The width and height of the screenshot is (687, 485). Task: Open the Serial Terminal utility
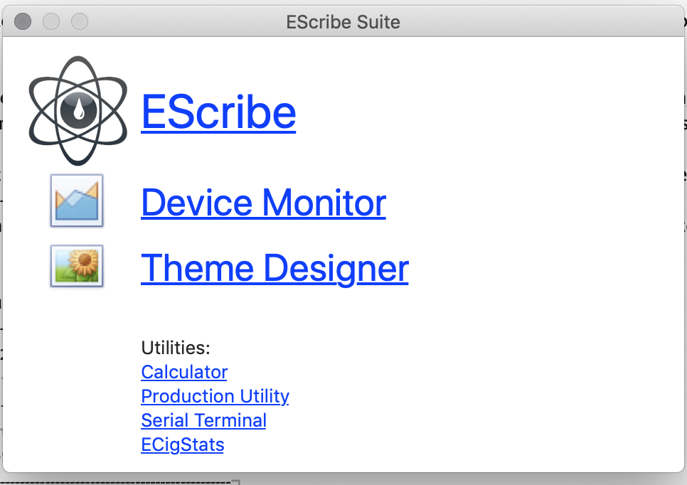203,420
